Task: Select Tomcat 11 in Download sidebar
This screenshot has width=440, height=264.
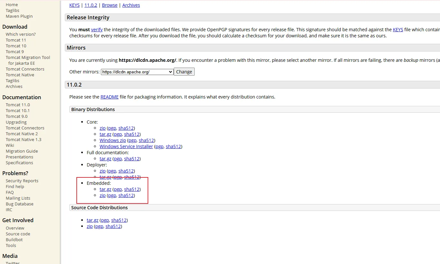Action: (16, 40)
